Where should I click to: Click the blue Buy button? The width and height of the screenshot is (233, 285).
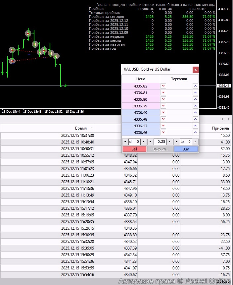coord(186,149)
